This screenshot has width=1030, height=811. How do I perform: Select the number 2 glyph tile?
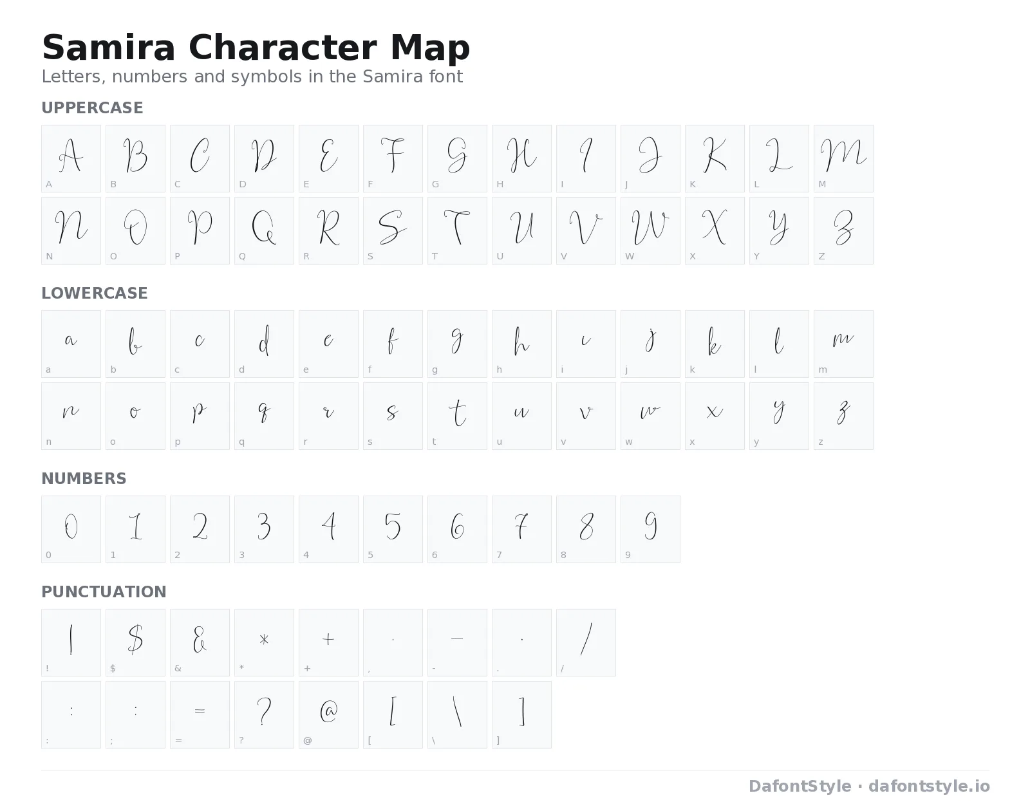pyautogui.click(x=200, y=529)
